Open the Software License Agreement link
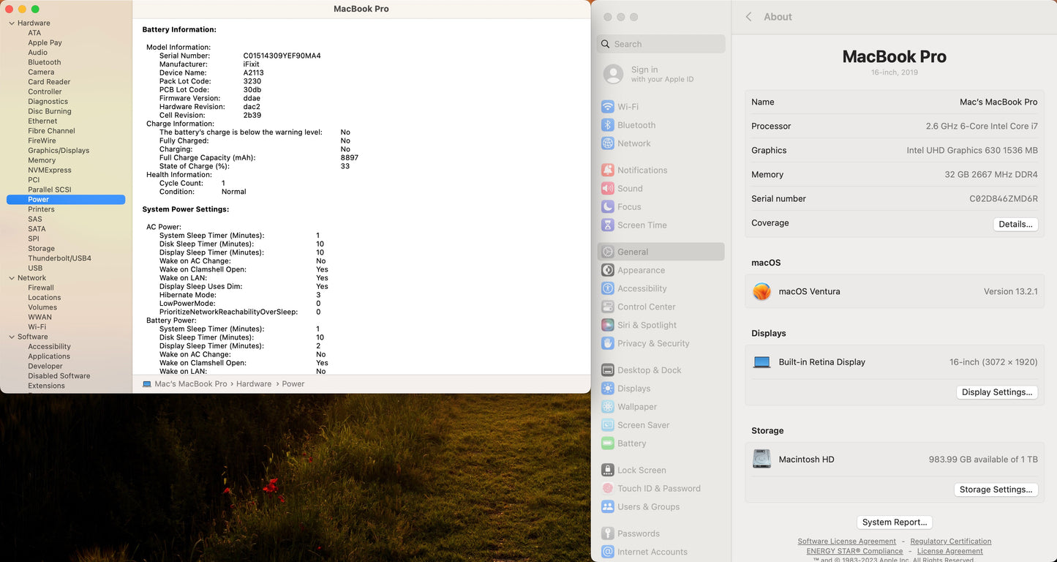Screen dimensions: 1057x562 [x=846, y=542]
